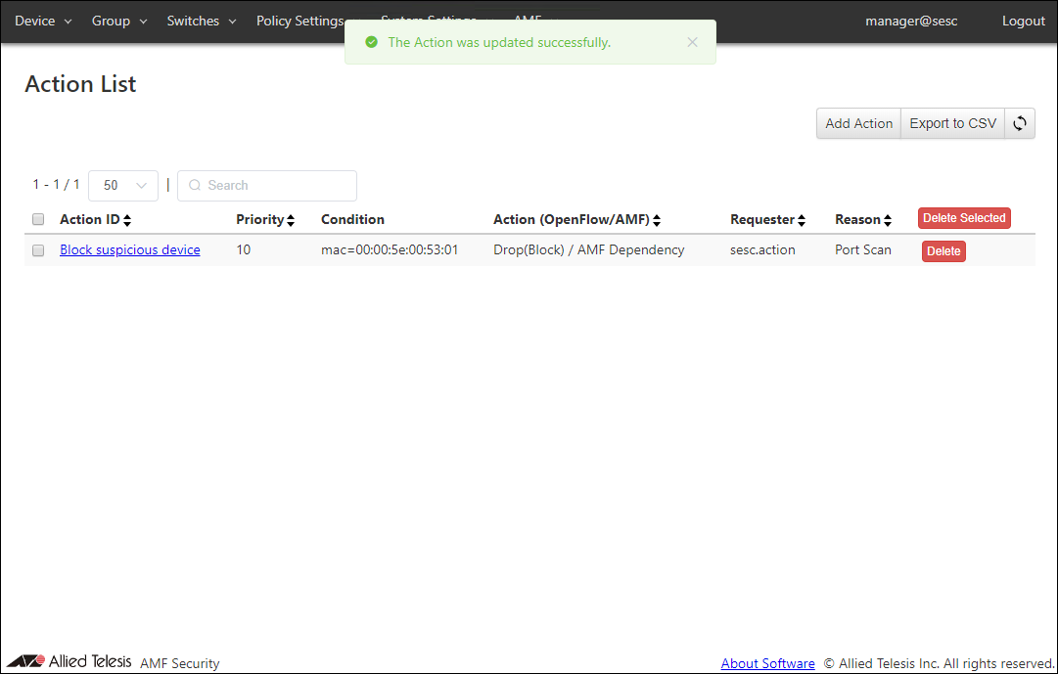
Task: Open the Switches menu in navbar
Action: pyautogui.click(x=201, y=22)
